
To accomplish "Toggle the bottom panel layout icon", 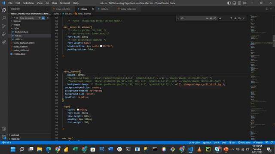I will coord(234,3).
